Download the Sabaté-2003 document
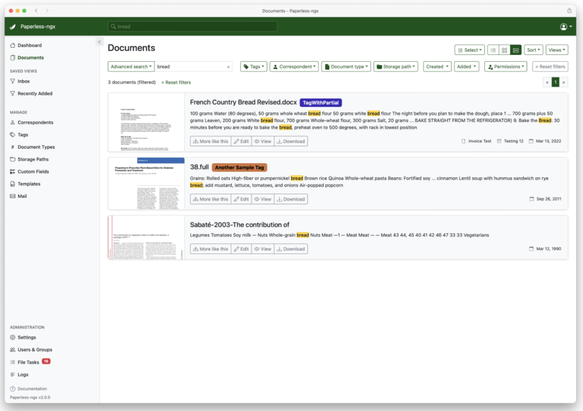The image size is (583, 411). (291, 249)
